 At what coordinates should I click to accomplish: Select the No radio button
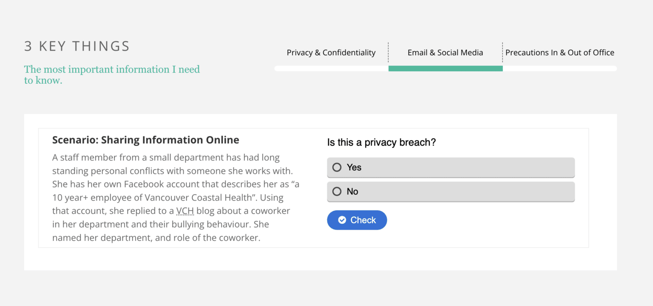click(336, 191)
